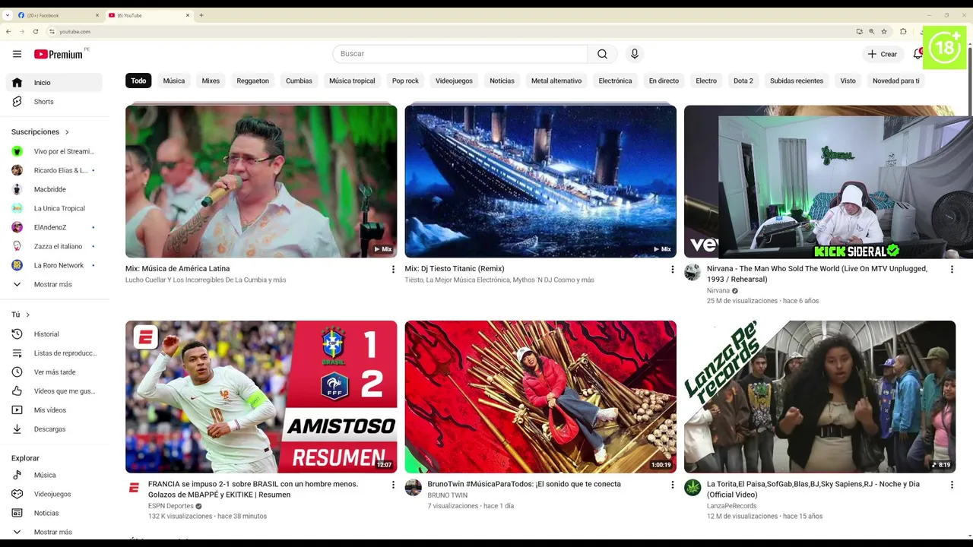
Task: Open Historial in sidebar
Action: pos(53,334)
